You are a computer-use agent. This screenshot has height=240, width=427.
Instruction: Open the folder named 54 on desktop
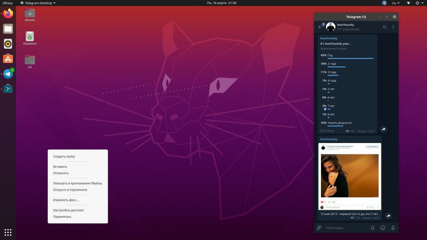pyautogui.click(x=30, y=62)
